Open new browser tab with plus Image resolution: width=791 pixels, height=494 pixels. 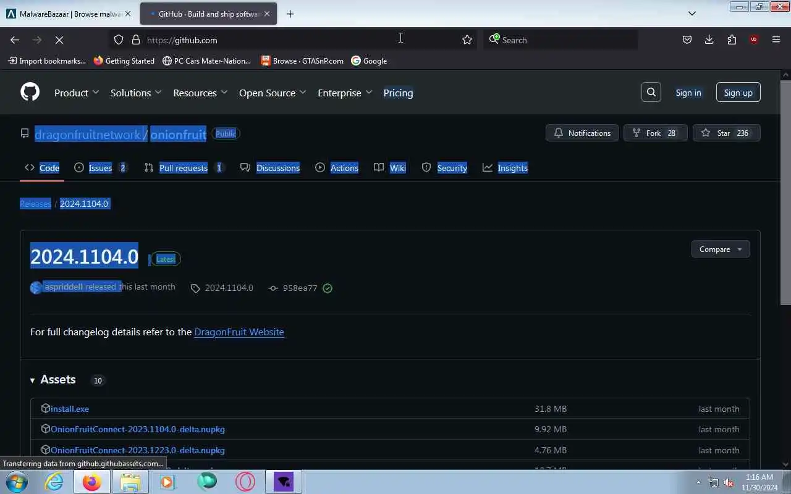pos(290,14)
